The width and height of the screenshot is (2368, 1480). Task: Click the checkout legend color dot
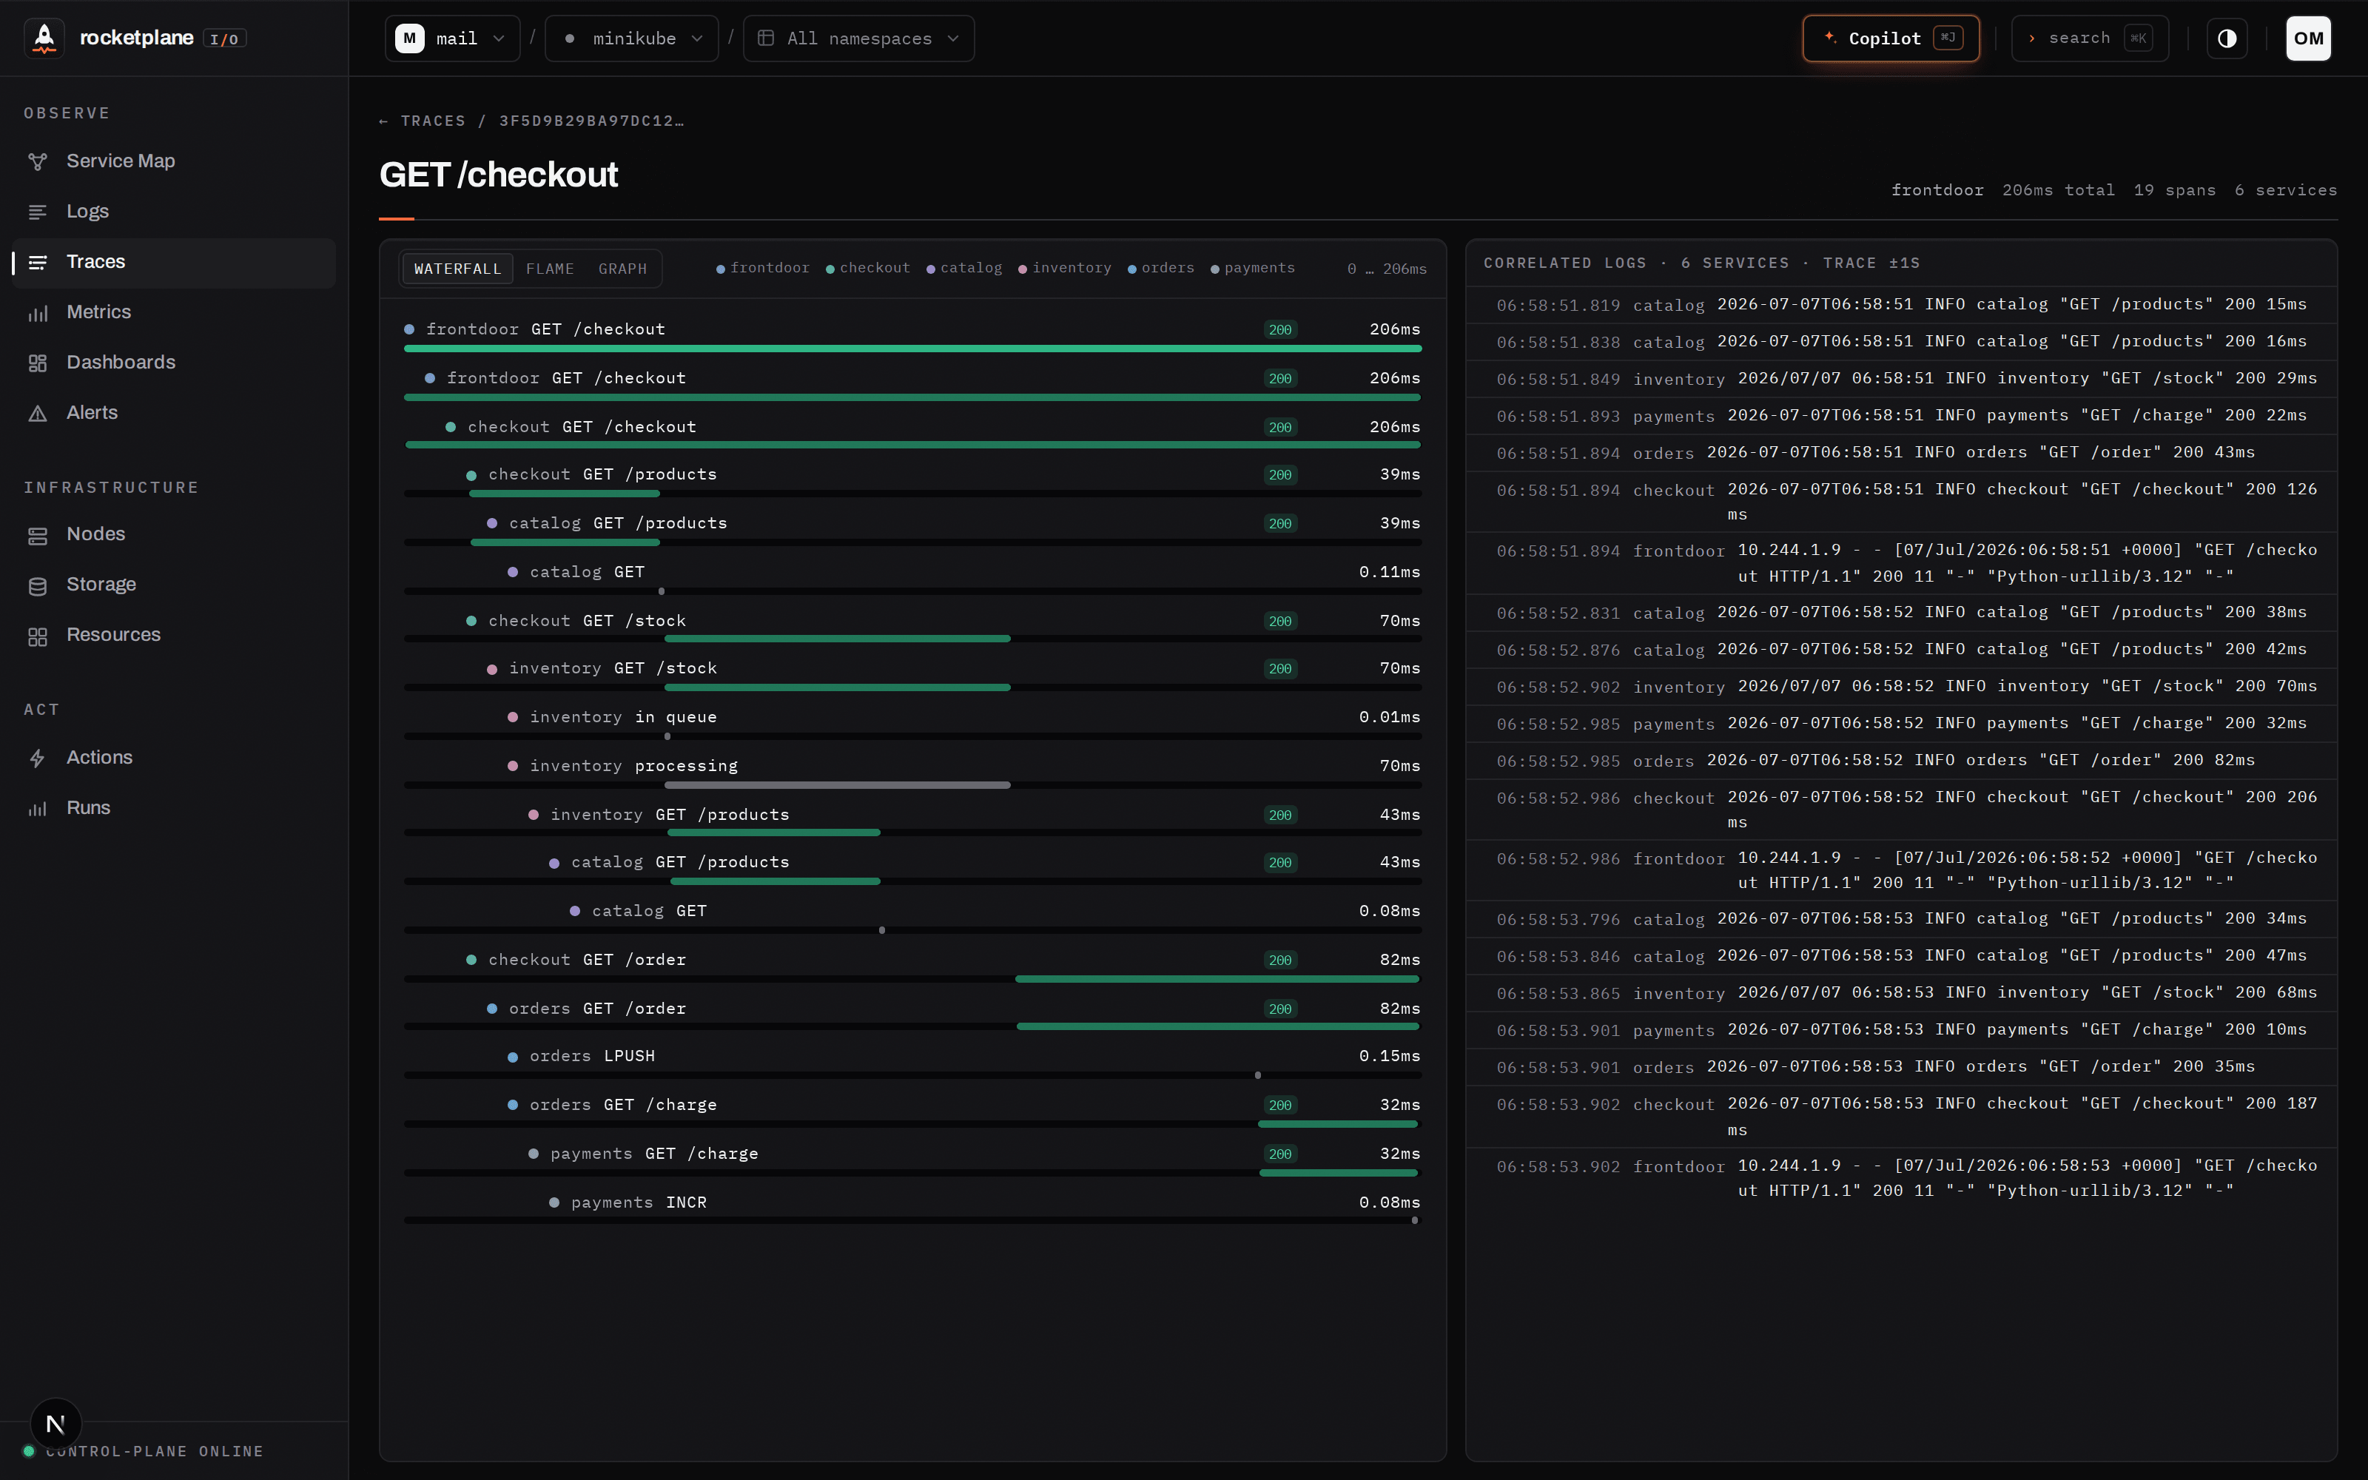pyautogui.click(x=830, y=269)
